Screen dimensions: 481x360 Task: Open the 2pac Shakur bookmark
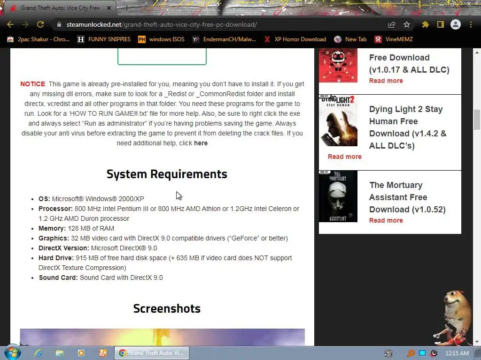click(x=39, y=39)
